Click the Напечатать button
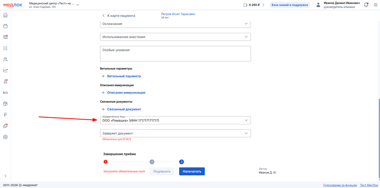The width and height of the screenshot is (380, 188). [192, 171]
